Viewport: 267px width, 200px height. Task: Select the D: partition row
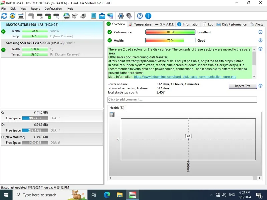(x=52, y=128)
